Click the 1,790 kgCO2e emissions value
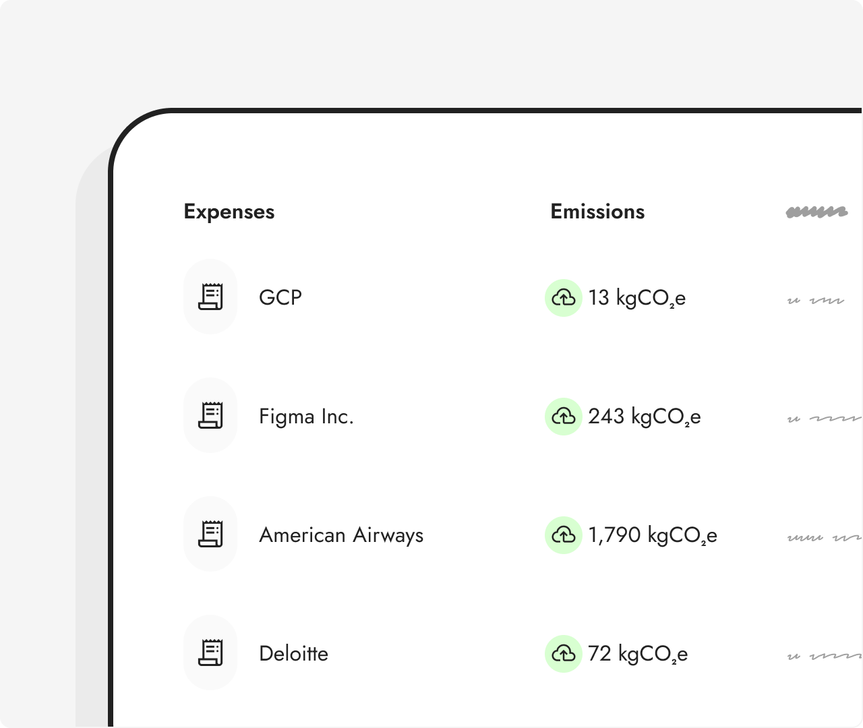The width and height of the screenshot is (863, 728). (x=652, y=535)
